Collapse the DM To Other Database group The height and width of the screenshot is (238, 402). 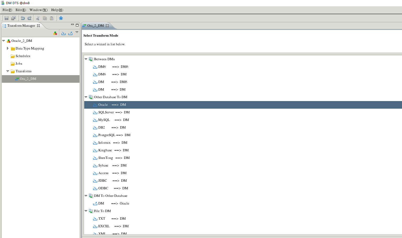[86, 196]
